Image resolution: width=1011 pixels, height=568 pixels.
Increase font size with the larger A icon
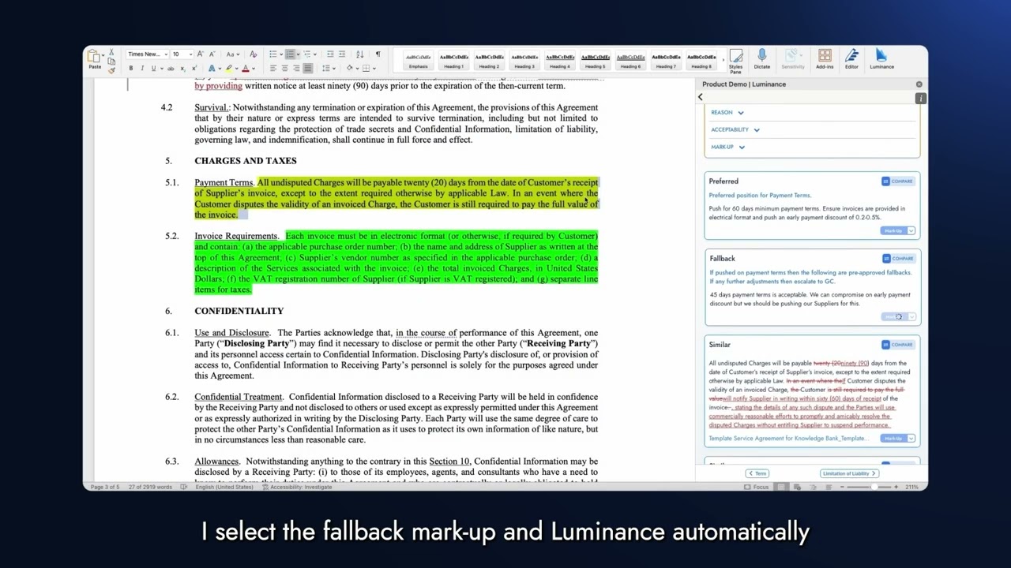coord(200,54)
